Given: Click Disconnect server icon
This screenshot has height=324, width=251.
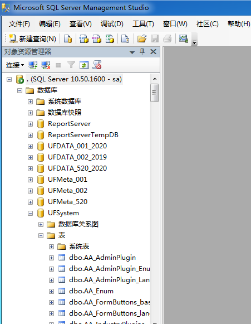Looking at the screenshot, I should [x=46, y=65].
